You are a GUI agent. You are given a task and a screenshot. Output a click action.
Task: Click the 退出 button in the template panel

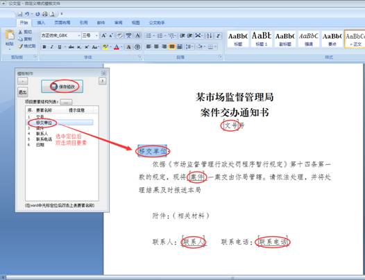[x=23, y=92]
